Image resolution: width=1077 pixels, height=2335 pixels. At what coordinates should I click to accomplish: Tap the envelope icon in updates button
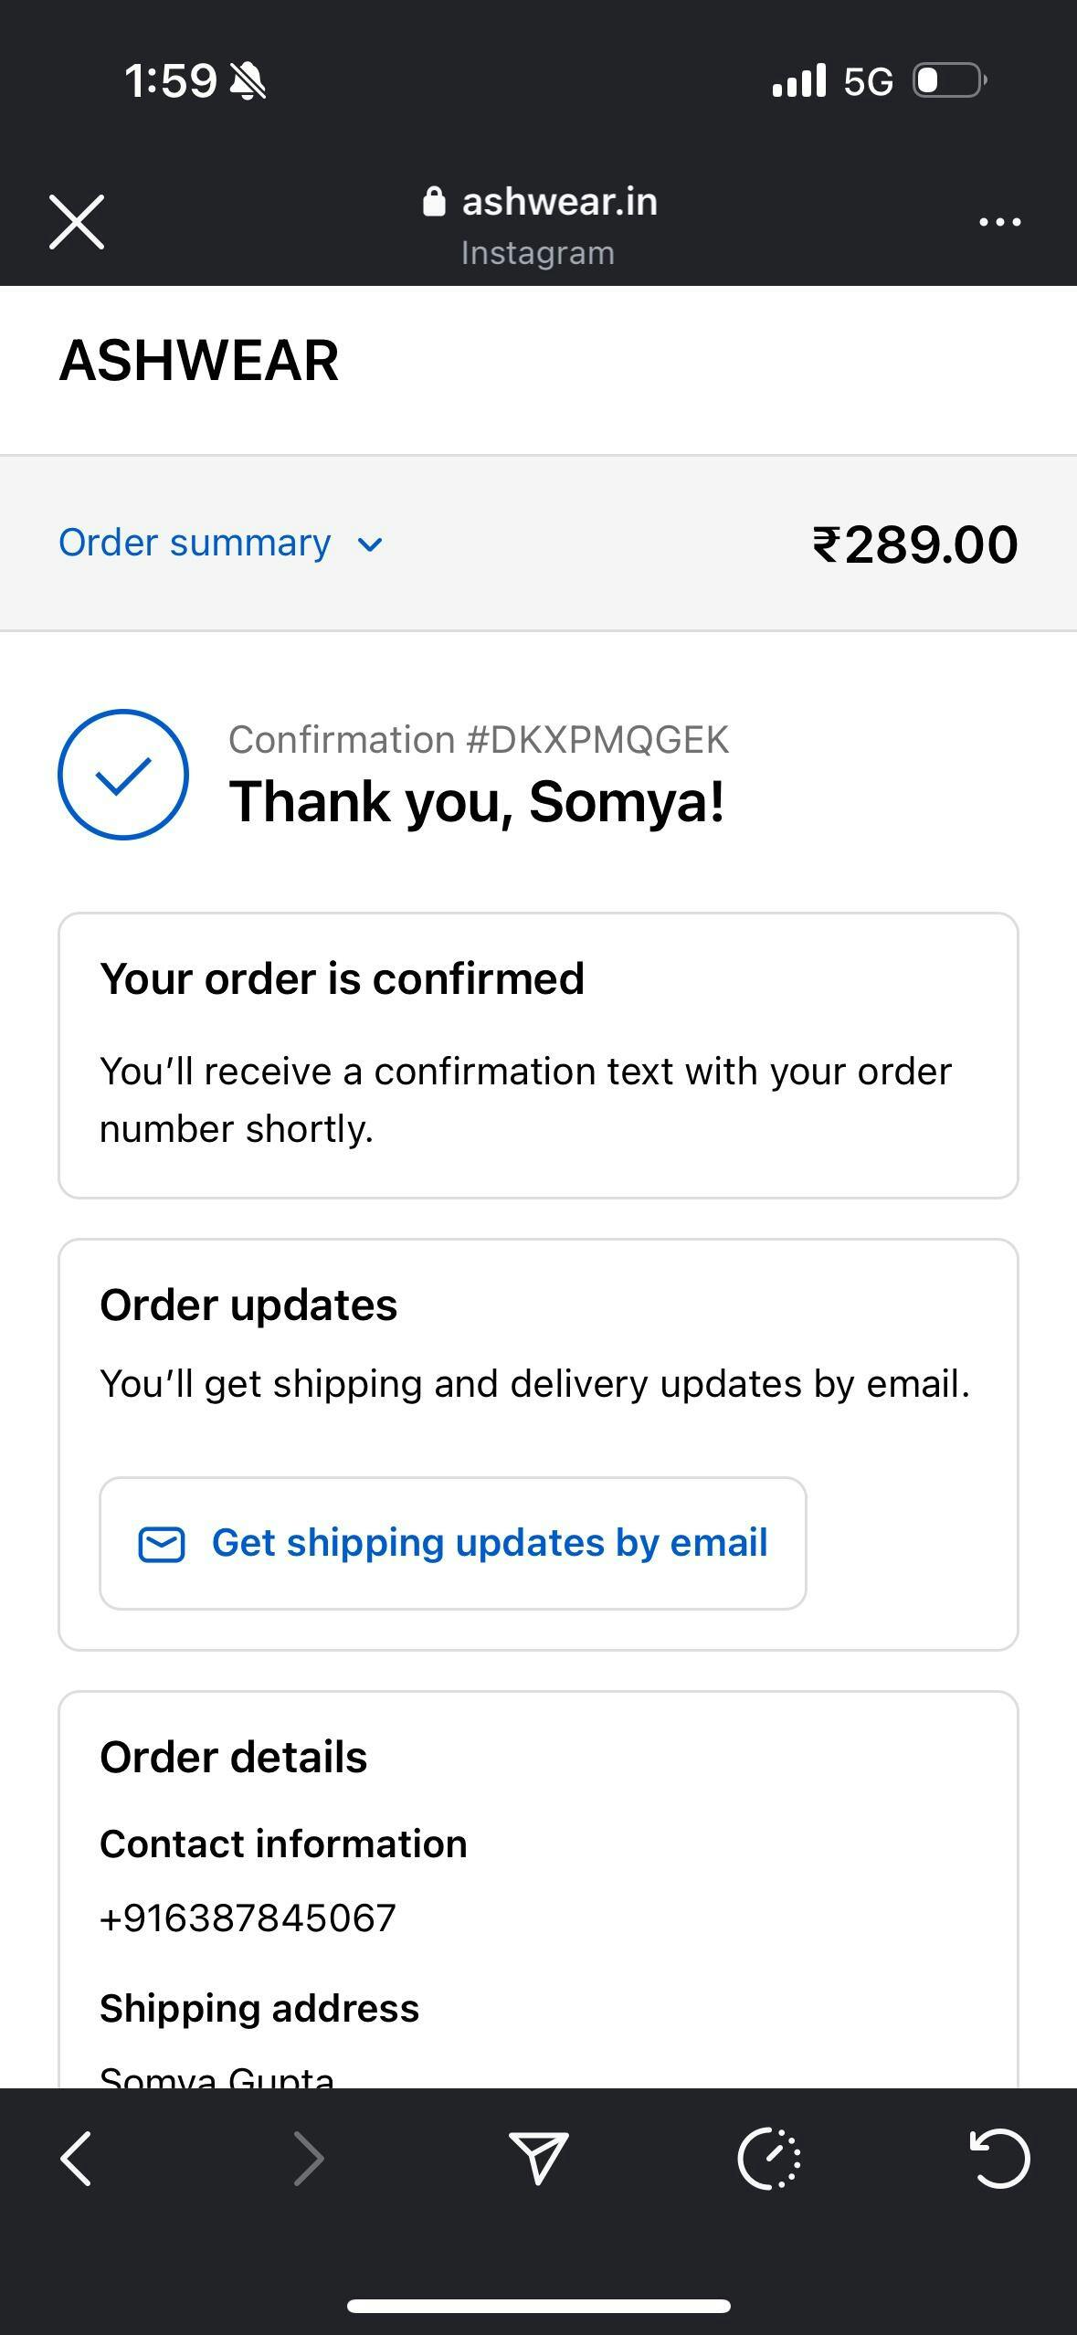click(162, 1545)
